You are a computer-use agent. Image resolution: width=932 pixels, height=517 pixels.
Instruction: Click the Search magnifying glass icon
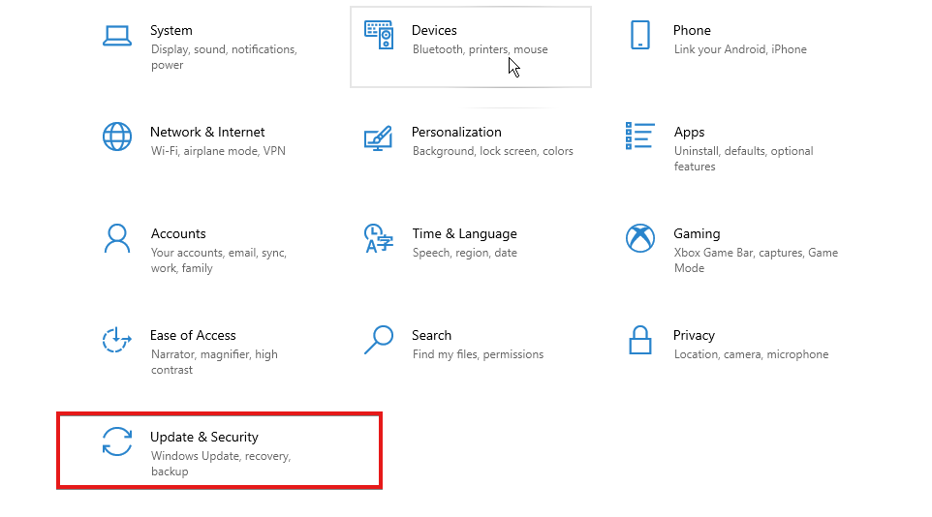pyautogui.click(x=379, y=340)
